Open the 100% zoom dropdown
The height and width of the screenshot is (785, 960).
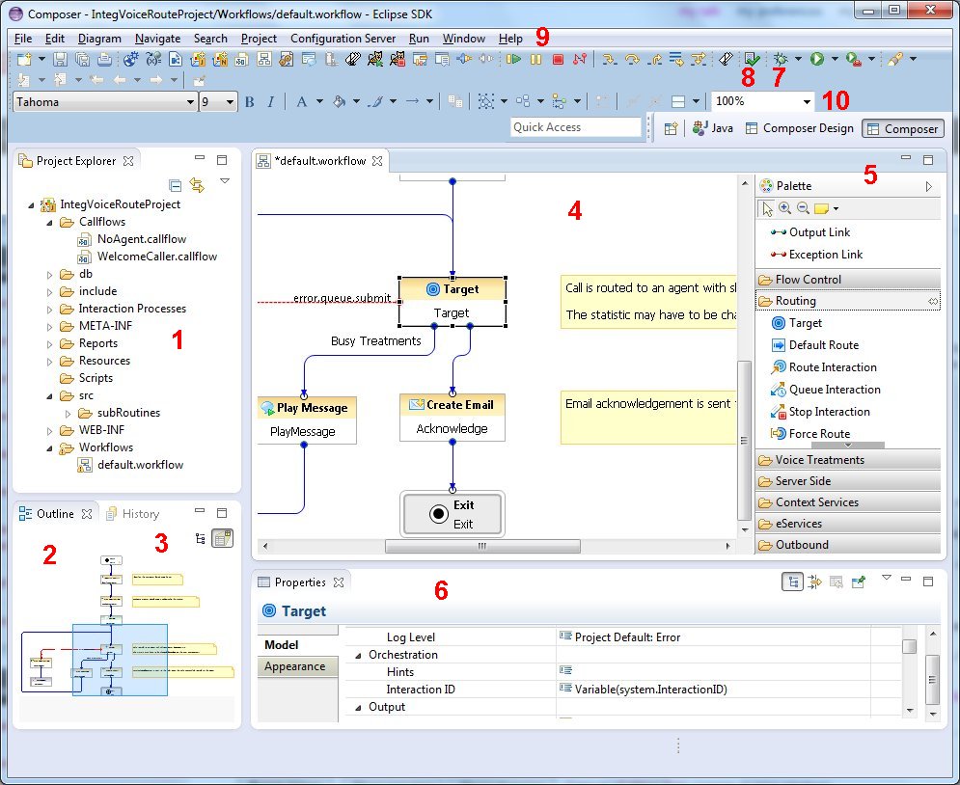click(x=807, y=101)
